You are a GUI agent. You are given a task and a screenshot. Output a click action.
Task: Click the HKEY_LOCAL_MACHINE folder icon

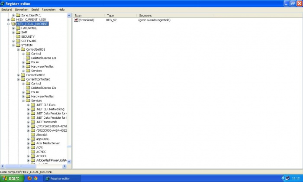[13, 23]
